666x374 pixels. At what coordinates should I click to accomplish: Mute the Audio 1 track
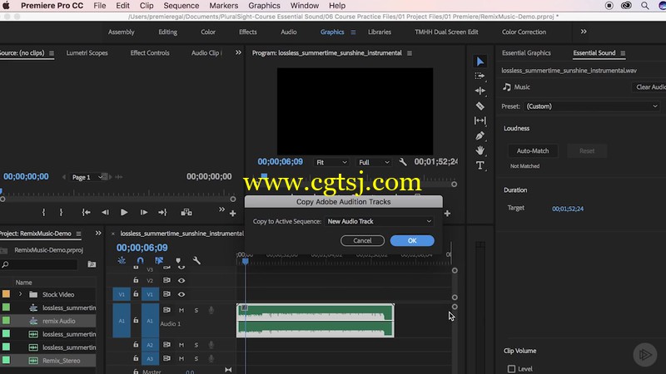click(181, 310)
